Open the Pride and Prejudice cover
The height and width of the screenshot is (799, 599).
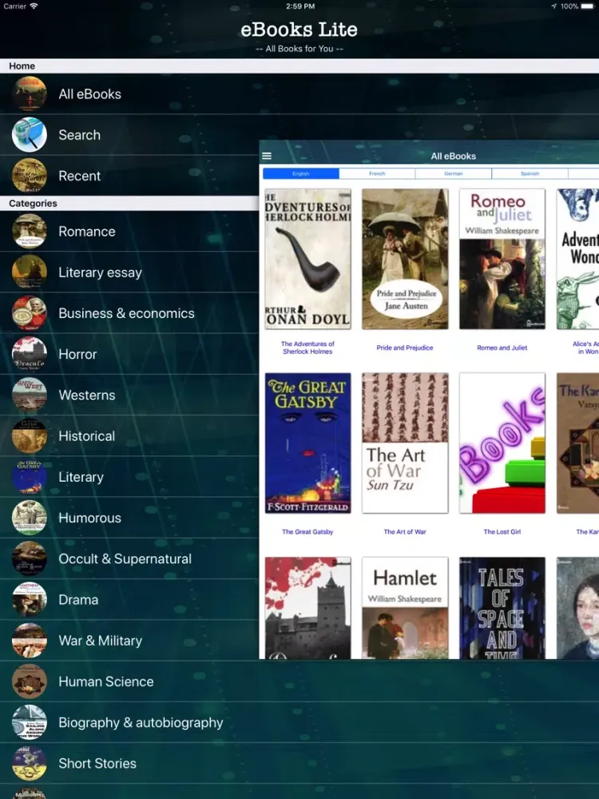point(405,259)
